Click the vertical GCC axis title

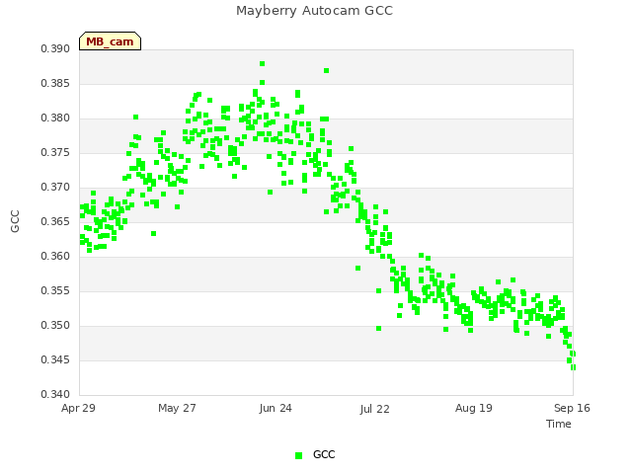(15, 221)
